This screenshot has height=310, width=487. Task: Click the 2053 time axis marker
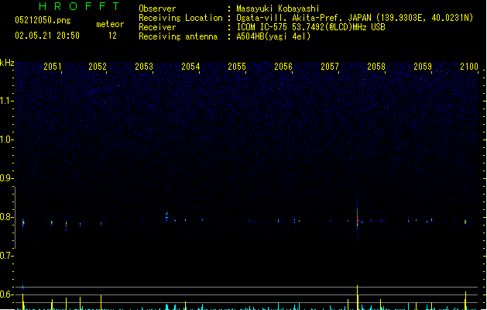pos(144,67)
